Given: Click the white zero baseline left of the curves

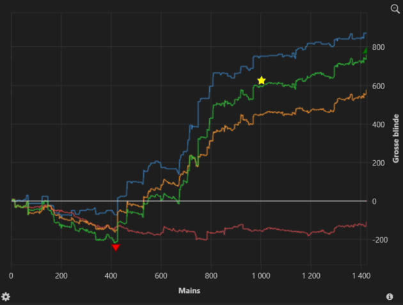Looking at the screenshot, I should [6, 201].
